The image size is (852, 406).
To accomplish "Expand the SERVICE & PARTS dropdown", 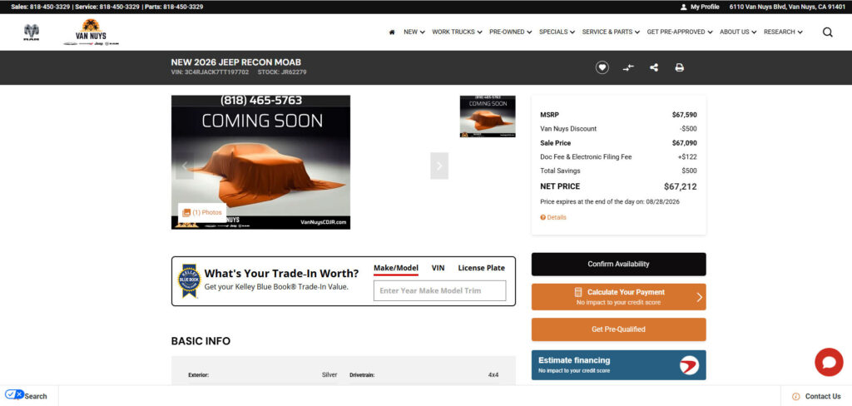I will click(611, 32).
